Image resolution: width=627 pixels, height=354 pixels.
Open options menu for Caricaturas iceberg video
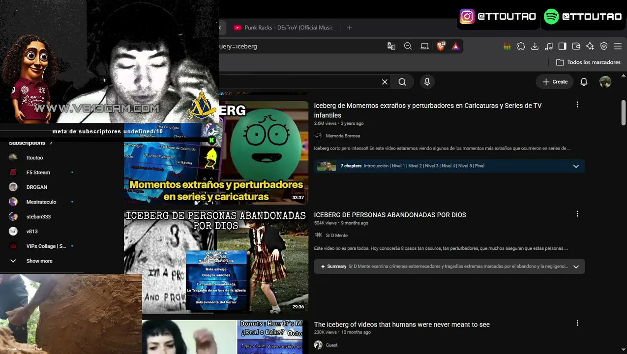[577, 105]
